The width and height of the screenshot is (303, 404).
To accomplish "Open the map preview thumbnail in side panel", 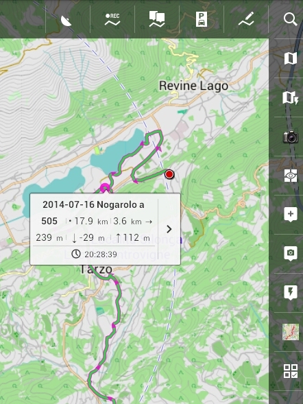I will [291, 332].
